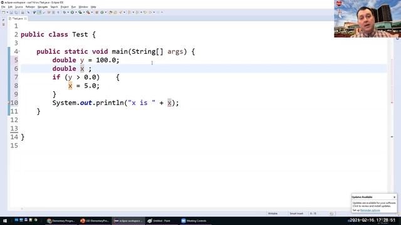The width and height of the screenshot is (401, 225).
Task: Click the red error mark in overview ruler
Action: (392, 102)
